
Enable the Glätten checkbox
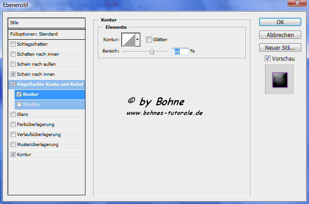tap(149, 40)
